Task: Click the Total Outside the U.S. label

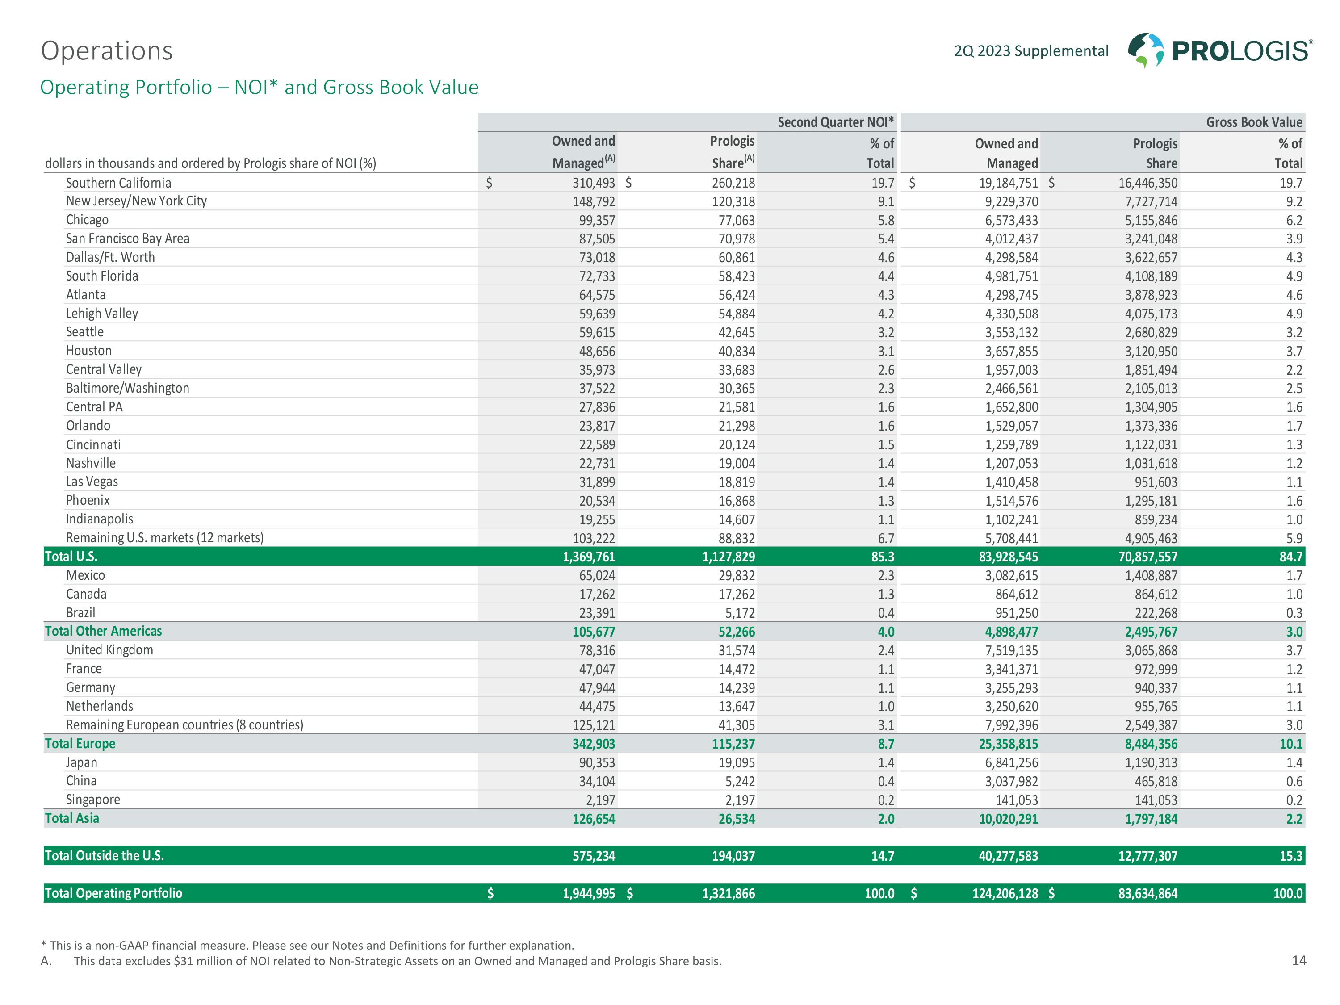Action: click(104, 855)
